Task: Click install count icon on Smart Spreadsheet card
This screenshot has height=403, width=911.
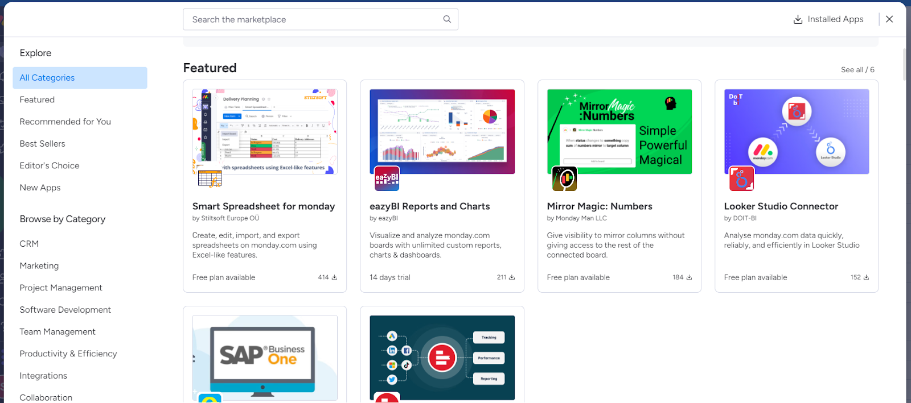Action: pos(334,277)
